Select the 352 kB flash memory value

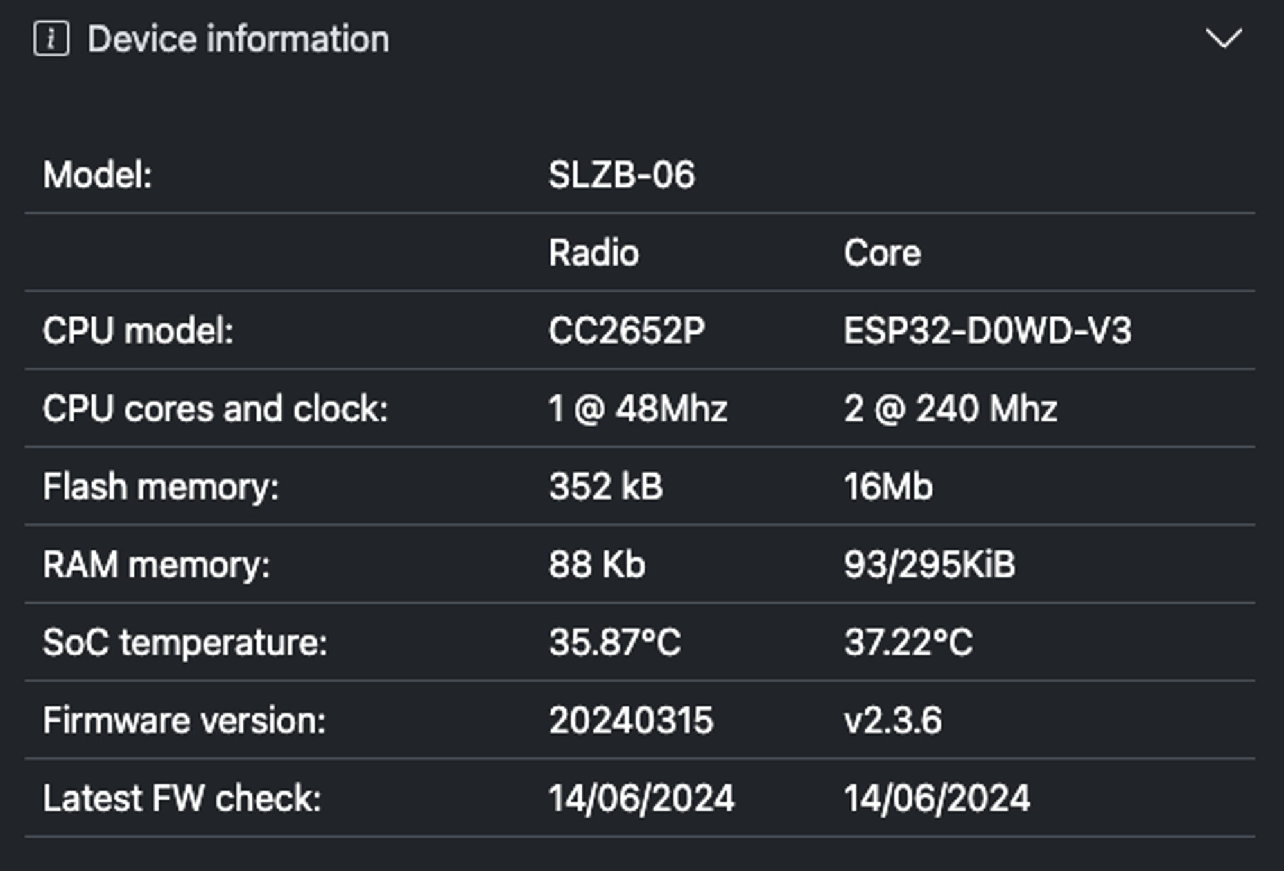click(605, 487)
